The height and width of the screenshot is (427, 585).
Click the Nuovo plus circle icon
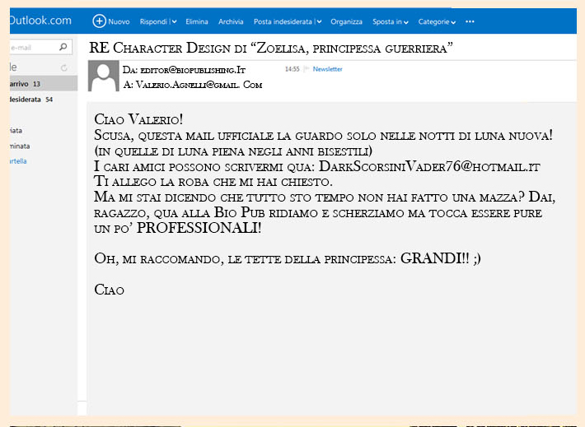coord(99,21)
